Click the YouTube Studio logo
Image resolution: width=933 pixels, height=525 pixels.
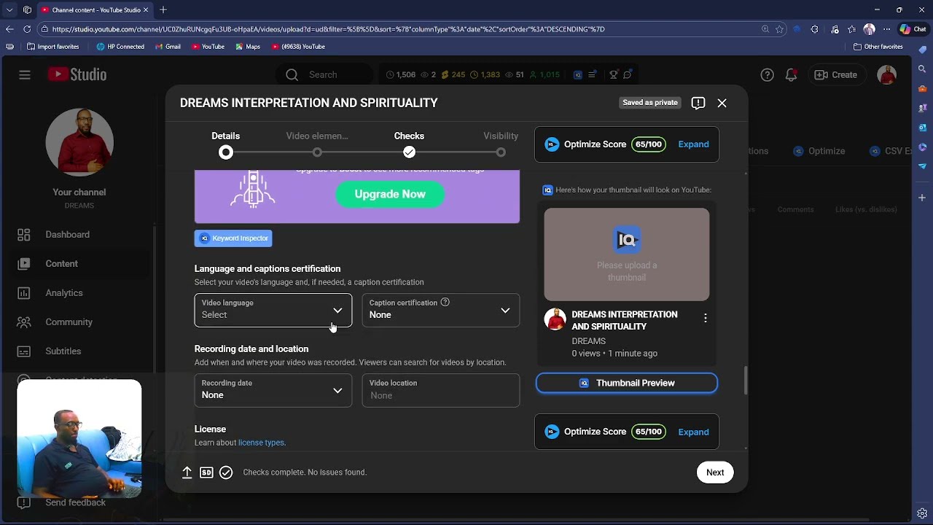point(77,74)
